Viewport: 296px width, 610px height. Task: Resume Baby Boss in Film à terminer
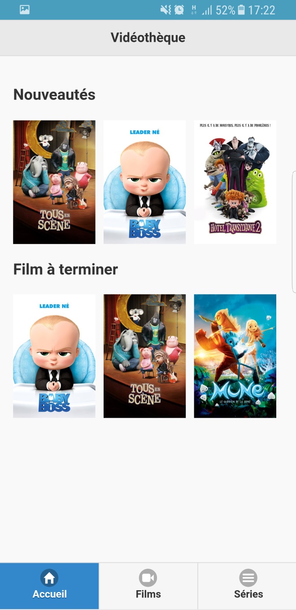pos(54,356)
